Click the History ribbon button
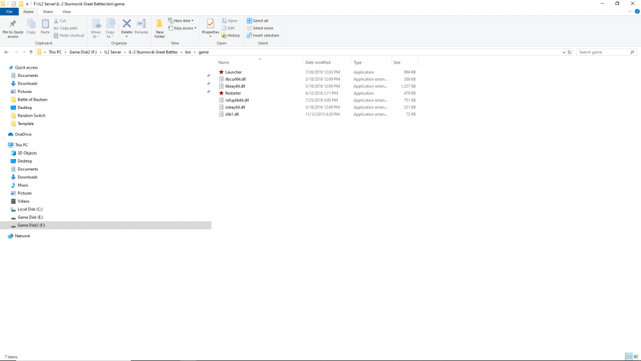The width and height of the screenshot is (641, 361). tap(231, 35)
